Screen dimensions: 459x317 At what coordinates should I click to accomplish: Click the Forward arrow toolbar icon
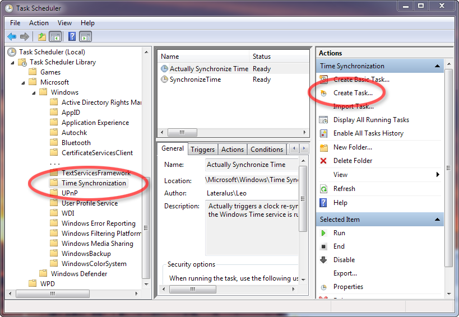click(25, 37)
